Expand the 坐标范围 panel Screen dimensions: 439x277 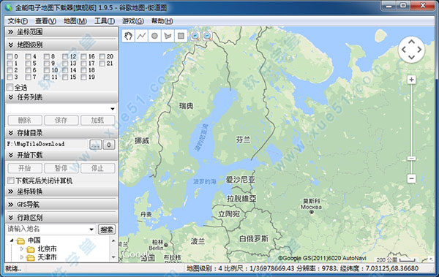pos(61,32)
